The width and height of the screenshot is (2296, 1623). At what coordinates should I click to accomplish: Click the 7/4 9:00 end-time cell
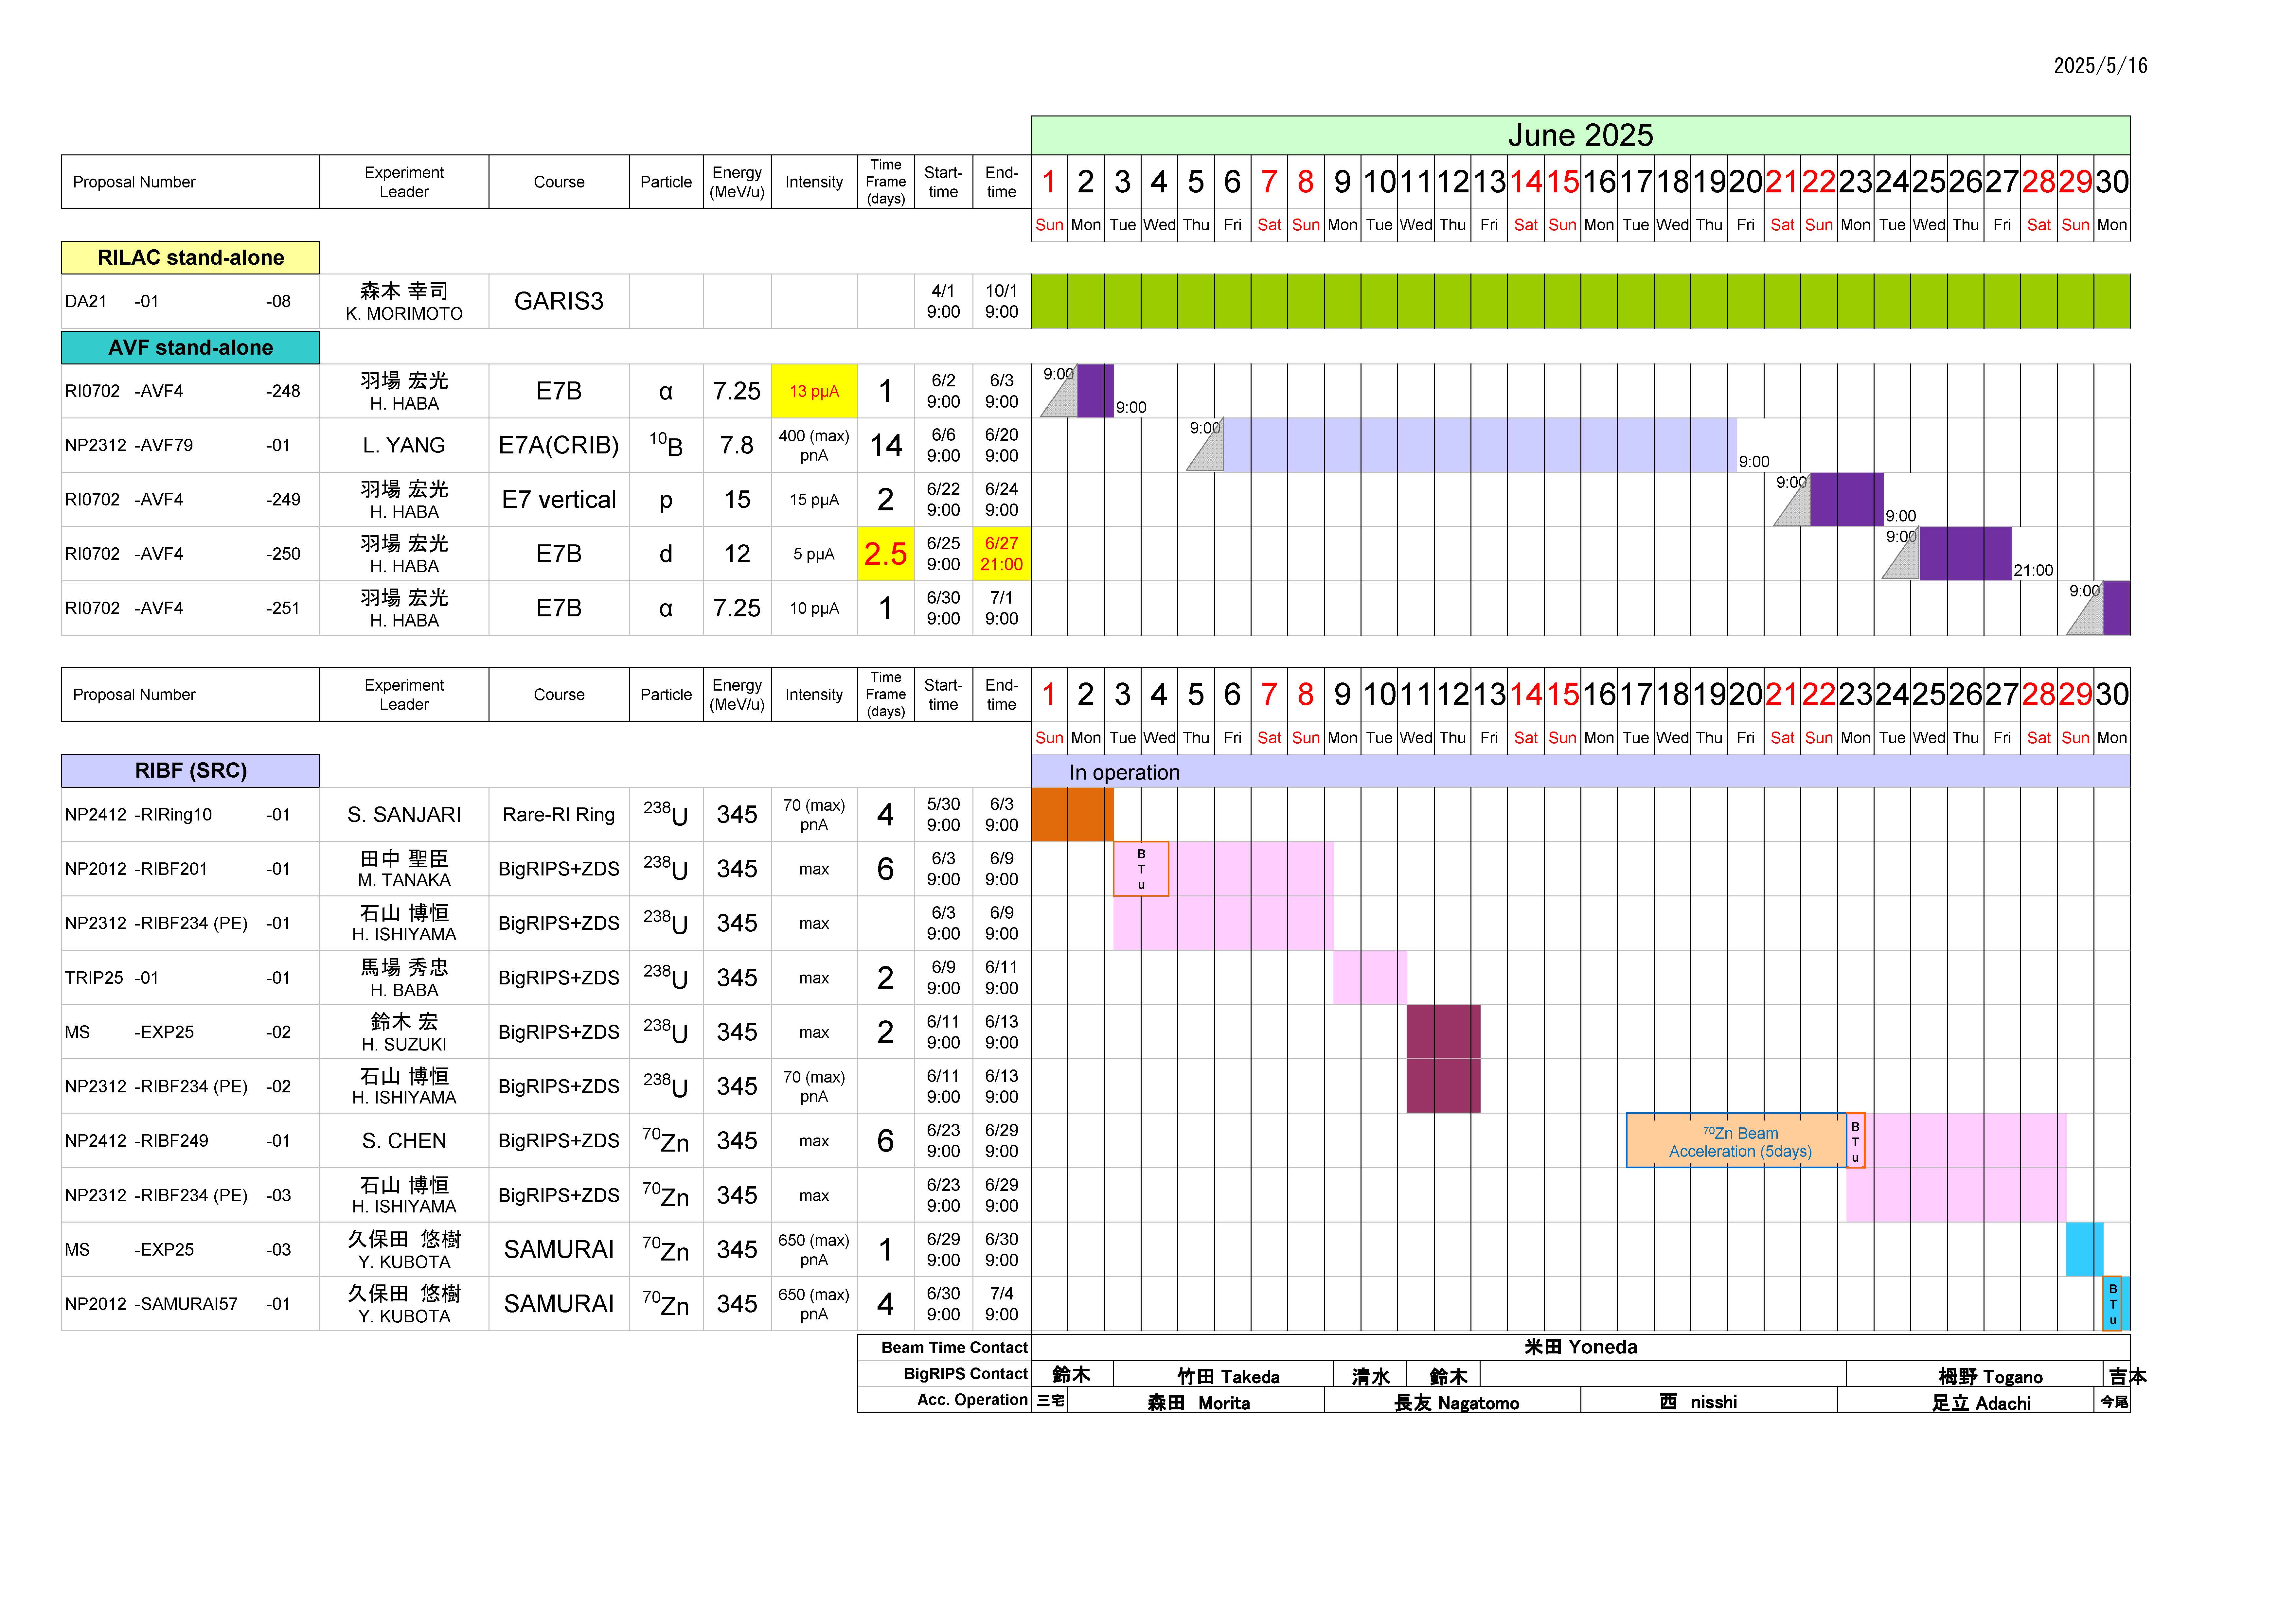click(x=1002, y=1304)
